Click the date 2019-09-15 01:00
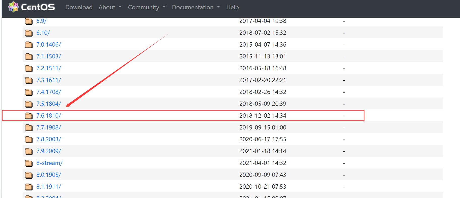 coord(263,127)
